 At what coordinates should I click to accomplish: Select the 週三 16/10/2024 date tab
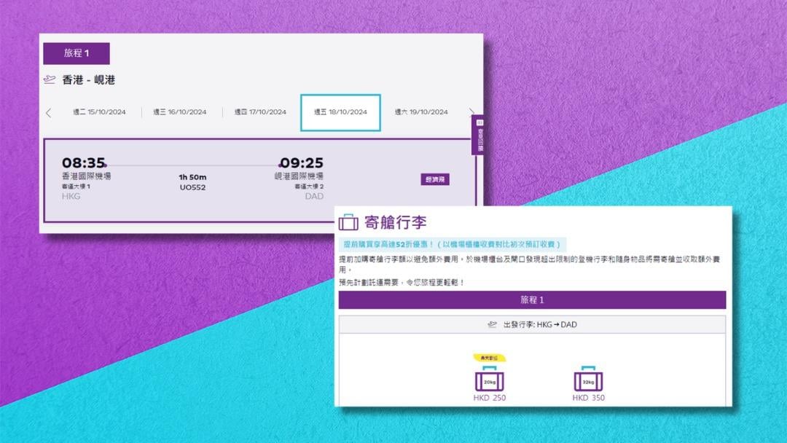coord(179,112)
